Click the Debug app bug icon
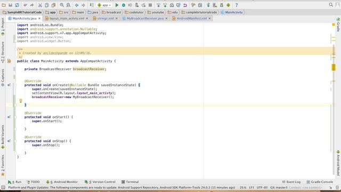The width and height of the screenshot is (341, 192). (124, 5)
